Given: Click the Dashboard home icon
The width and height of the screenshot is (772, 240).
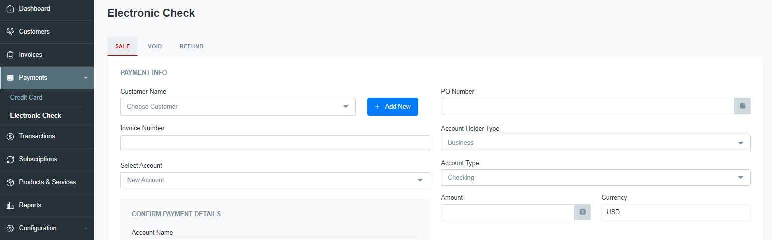Looking at the screenshot, I should (10, 9).
